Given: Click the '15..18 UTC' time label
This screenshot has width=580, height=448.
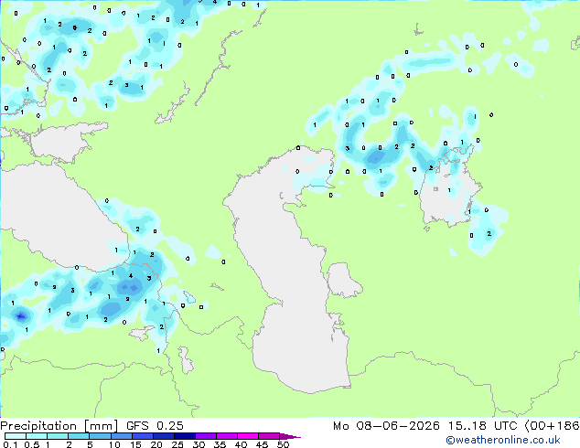Looking at the screenshot, I should 482,426.
